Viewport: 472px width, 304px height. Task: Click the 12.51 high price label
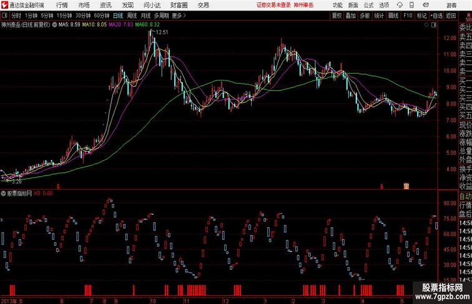click(162, 32)
